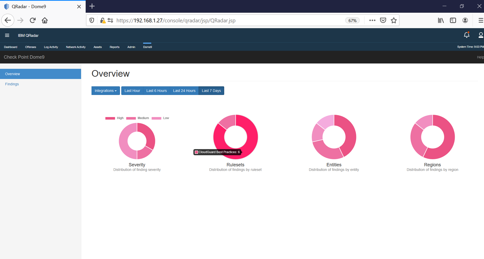This screenshot has width=484, height=259.
Task: Open the page actions three-dot menu
Action: coord(372,20)
